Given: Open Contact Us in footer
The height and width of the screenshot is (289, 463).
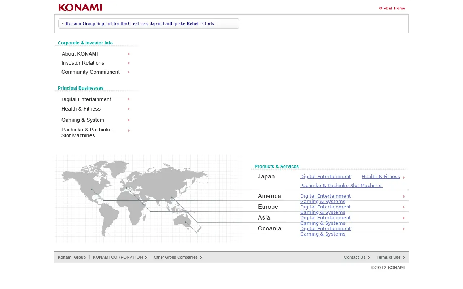Looking at the screenshot, I should (x=357, y=257).
